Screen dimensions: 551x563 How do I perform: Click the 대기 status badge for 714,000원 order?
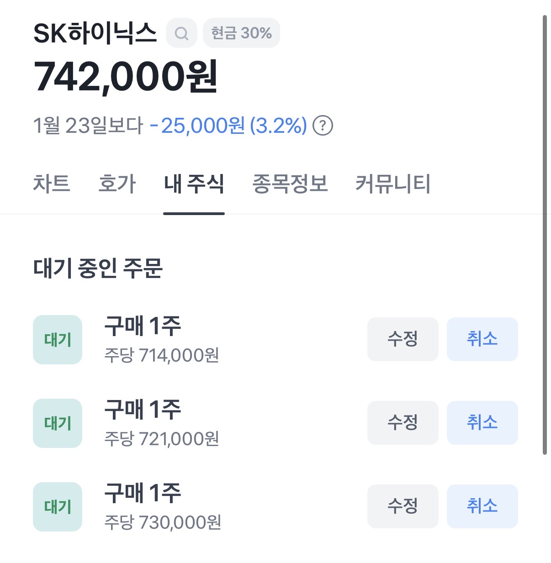58,340
